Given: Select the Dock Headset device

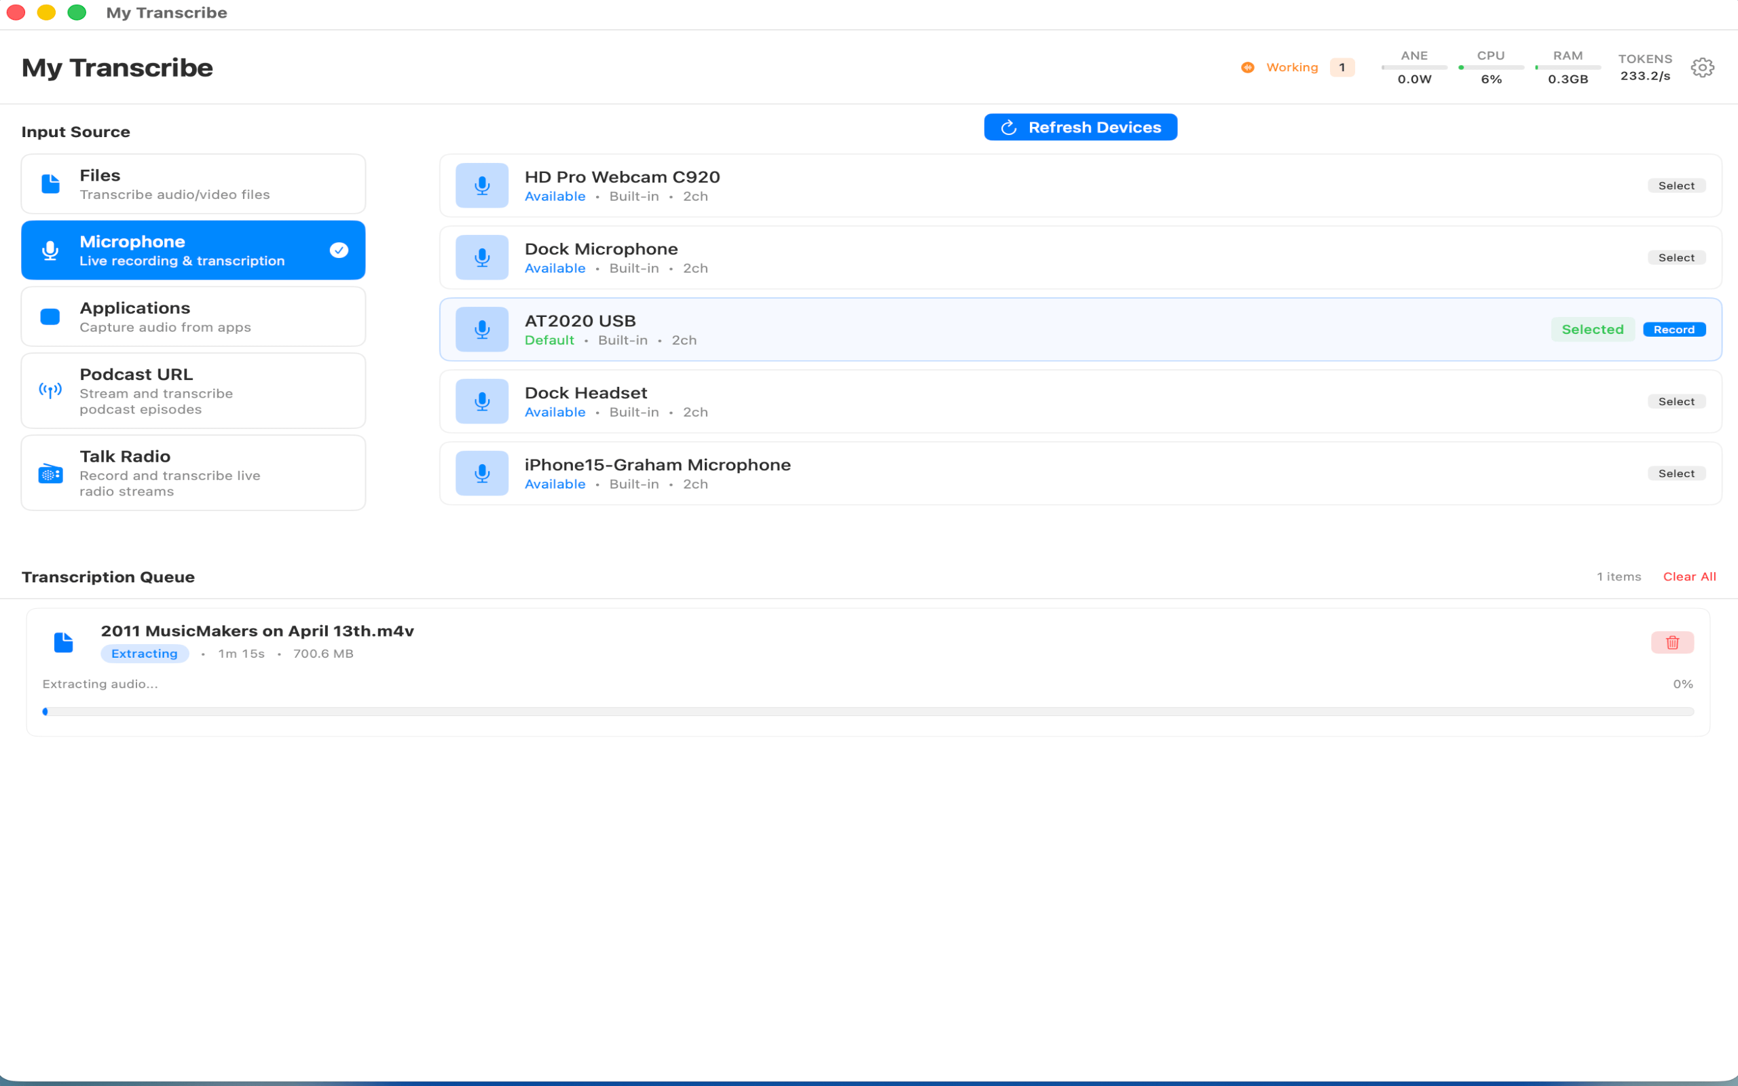Looking at the screenshot, I should click(1676, 400).
